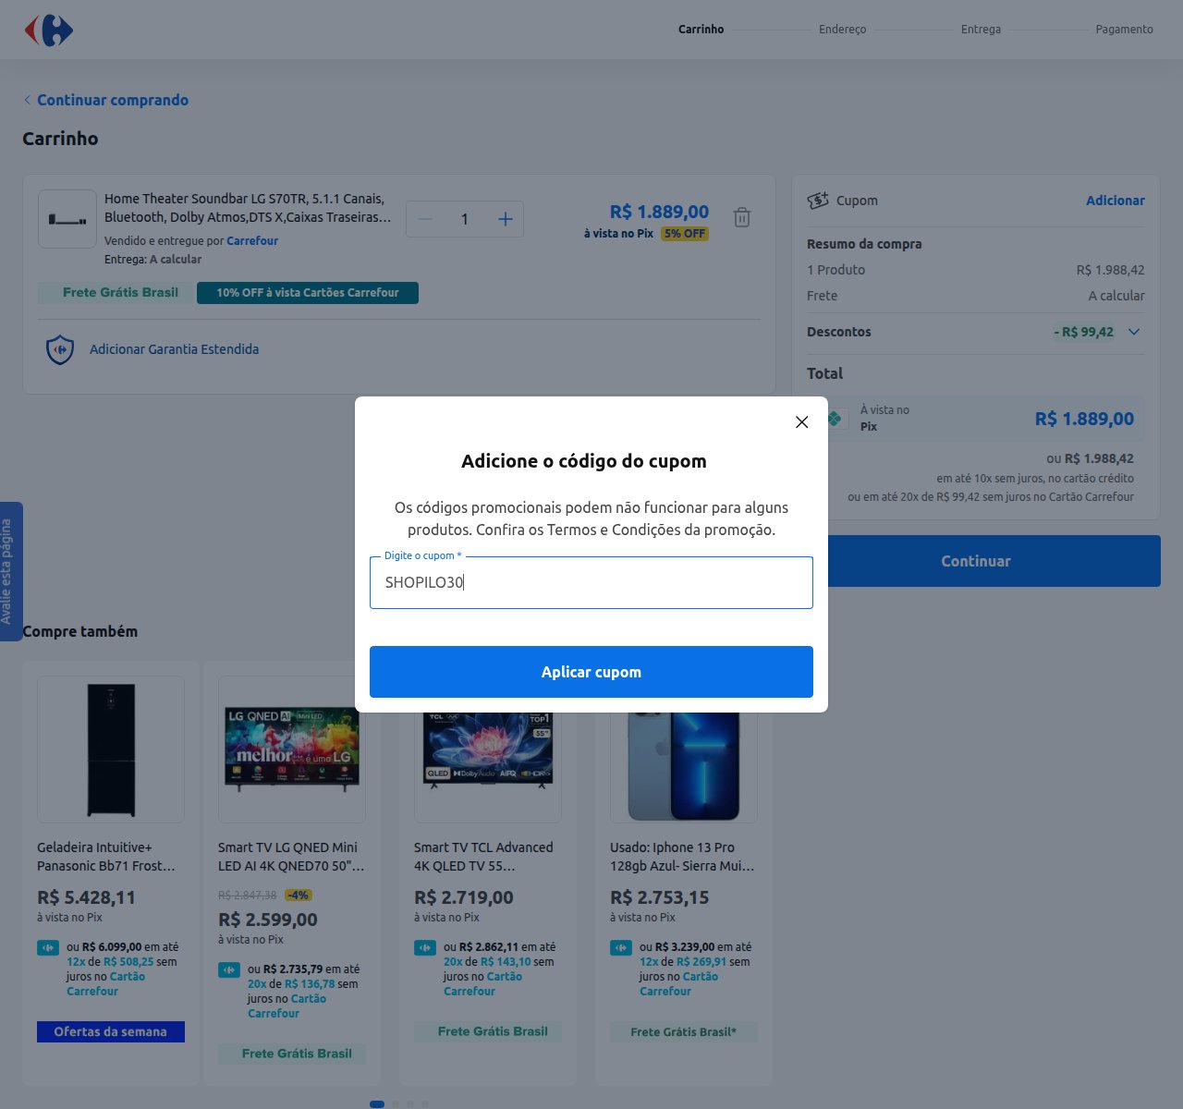
Task: Click the Carrefour card icon under Geladeira
Action: click(x=48, y=947)
